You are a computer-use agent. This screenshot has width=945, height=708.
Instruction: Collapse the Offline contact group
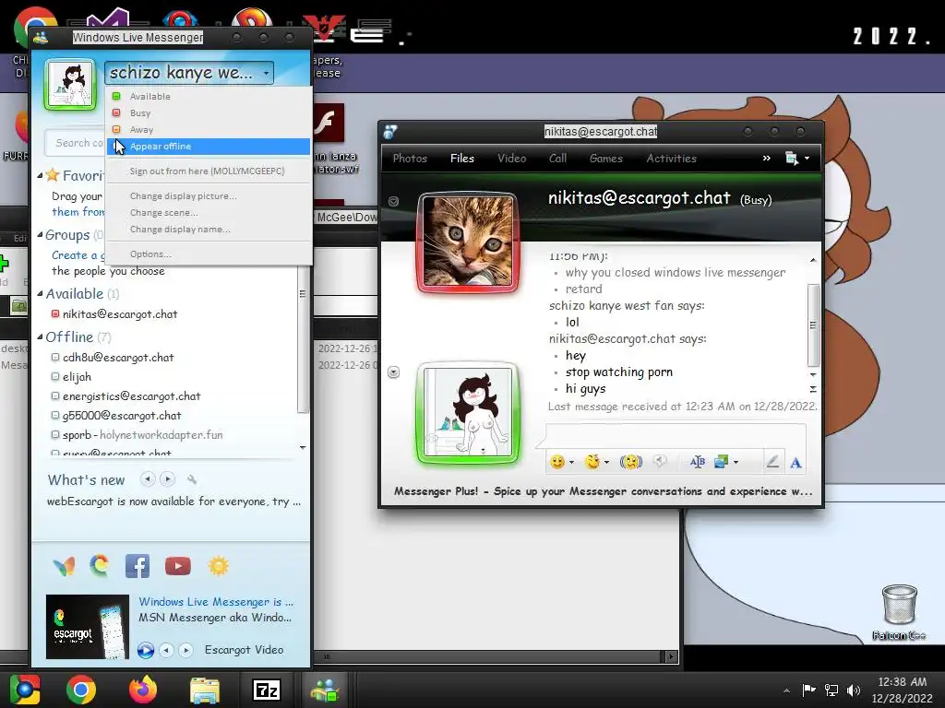click(x=40, y=337)
